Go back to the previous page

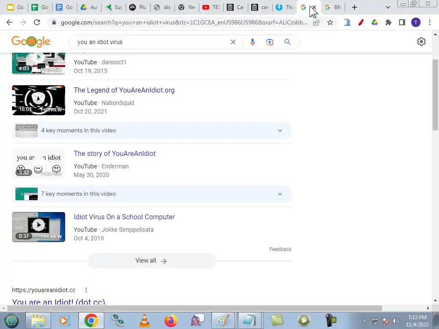(x=9, y=22)
